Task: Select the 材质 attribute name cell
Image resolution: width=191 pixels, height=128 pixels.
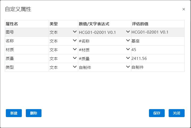Action: [27, 50]
